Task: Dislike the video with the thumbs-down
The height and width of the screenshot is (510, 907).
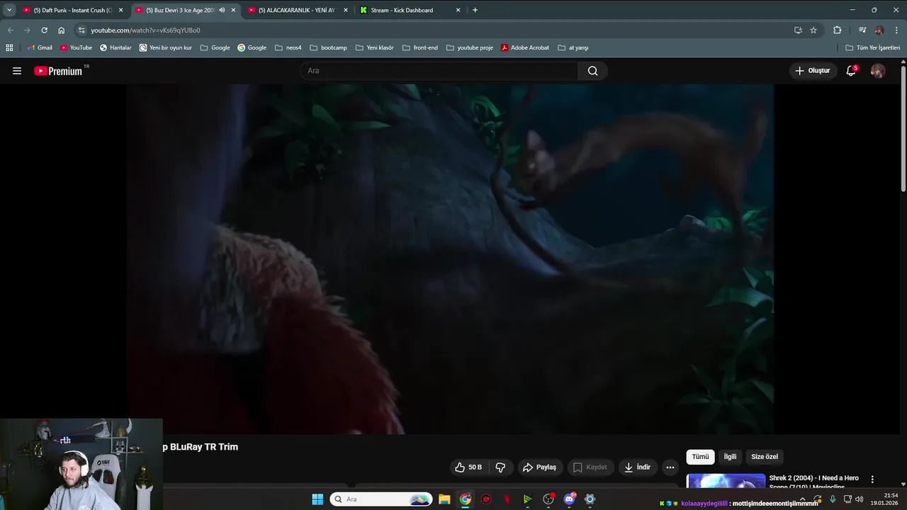Action: 500,467
